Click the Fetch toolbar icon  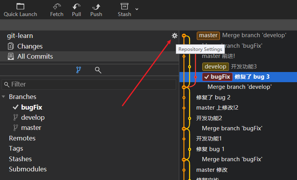57,10
